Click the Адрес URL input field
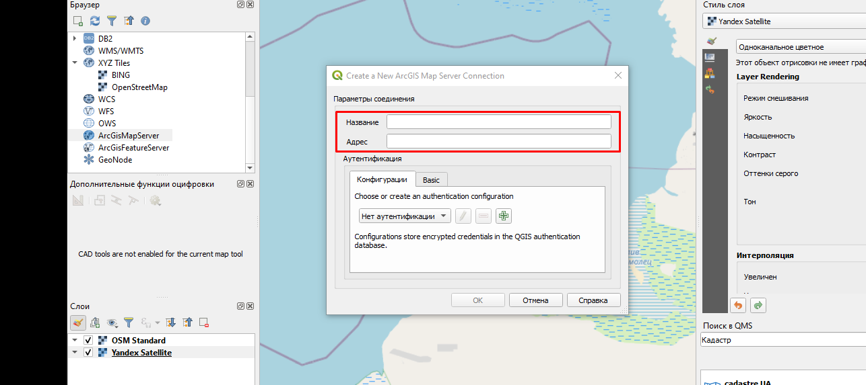Screen dimensions: 866x385 tap(498, 141)
